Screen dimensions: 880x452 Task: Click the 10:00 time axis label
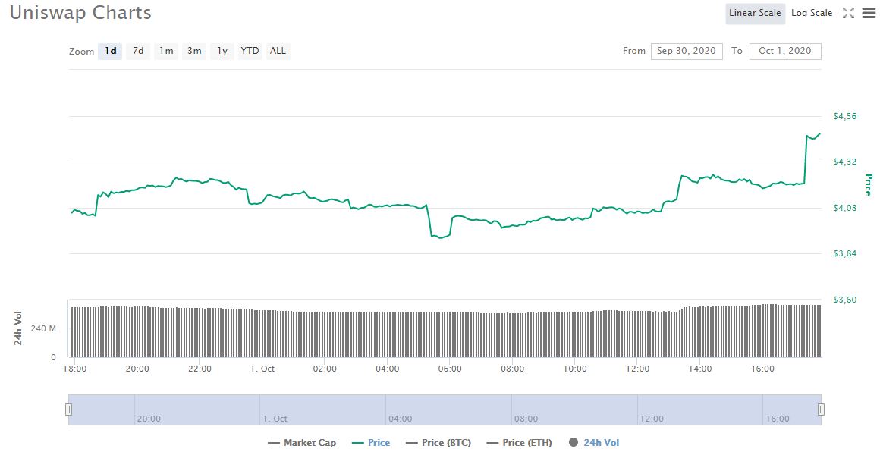pos(575,369)
